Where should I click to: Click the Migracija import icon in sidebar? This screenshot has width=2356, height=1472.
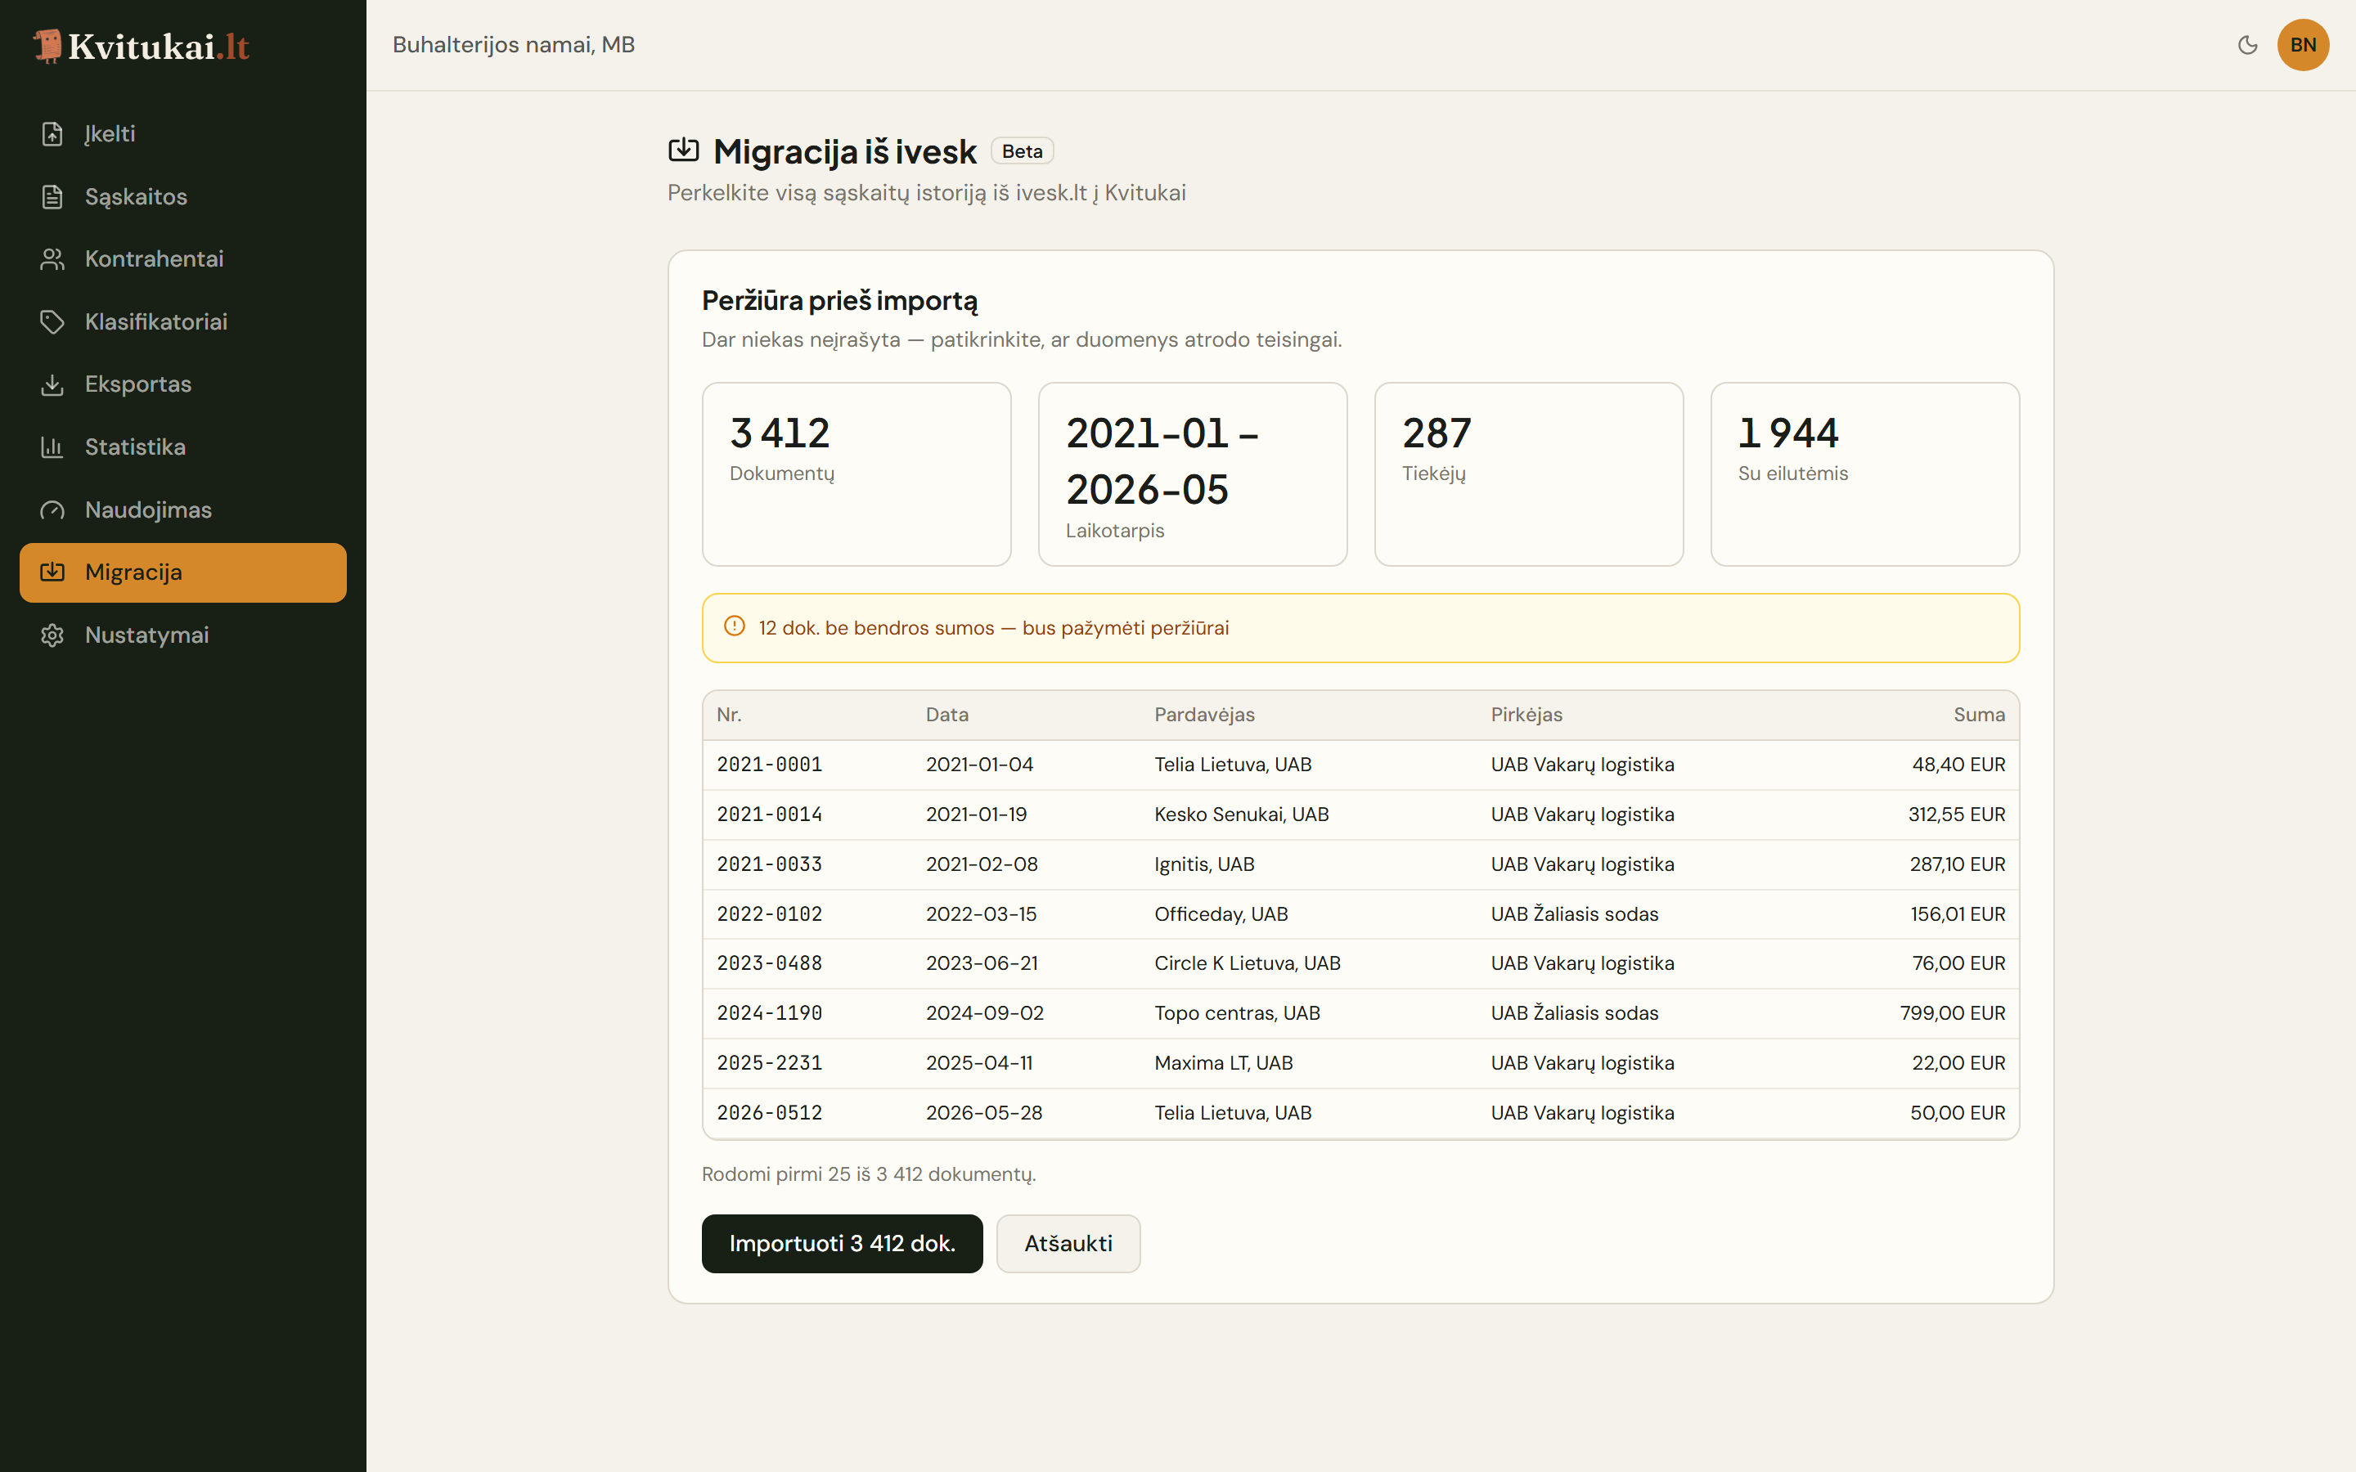click(x=52, y=572)
